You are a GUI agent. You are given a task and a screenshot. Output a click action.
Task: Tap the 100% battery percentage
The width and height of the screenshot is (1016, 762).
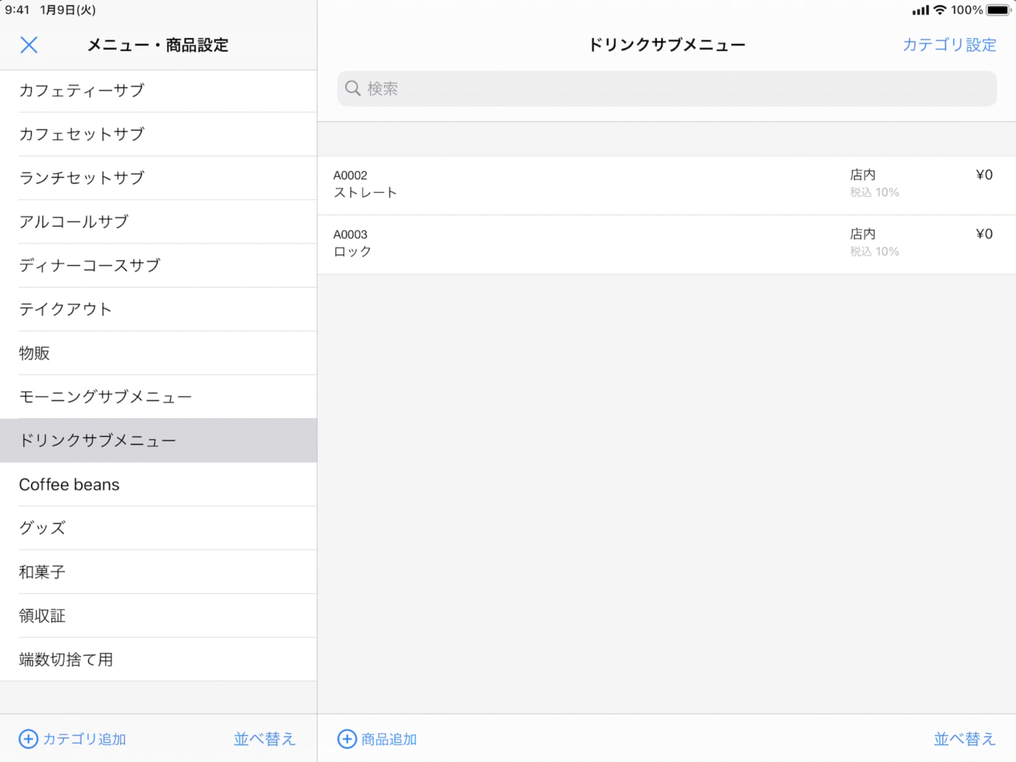click(967, 10)
